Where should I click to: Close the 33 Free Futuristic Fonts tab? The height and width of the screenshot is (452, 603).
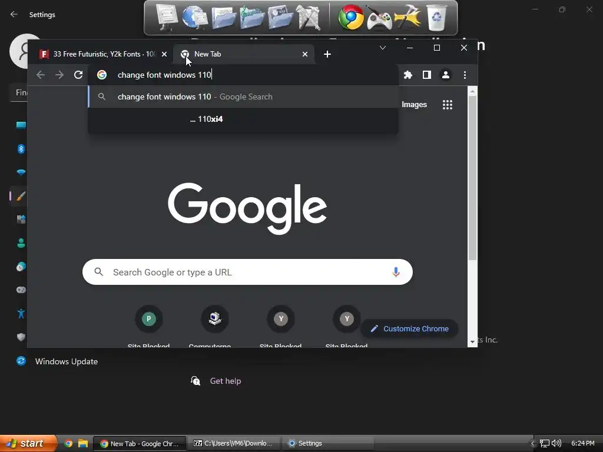(164, 54)
